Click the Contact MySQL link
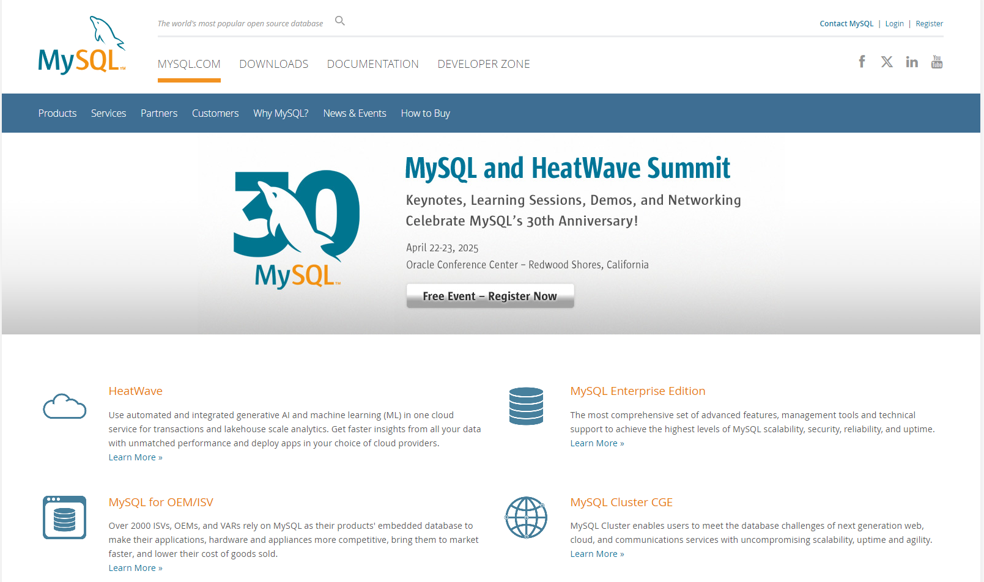 [846, 24]
